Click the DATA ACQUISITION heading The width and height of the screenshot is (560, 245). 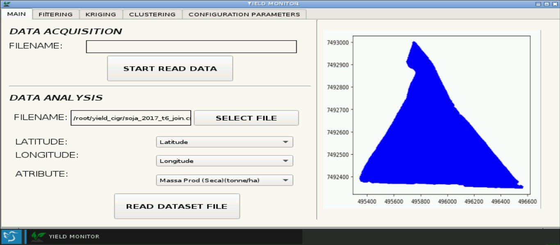tap(66, 31)
